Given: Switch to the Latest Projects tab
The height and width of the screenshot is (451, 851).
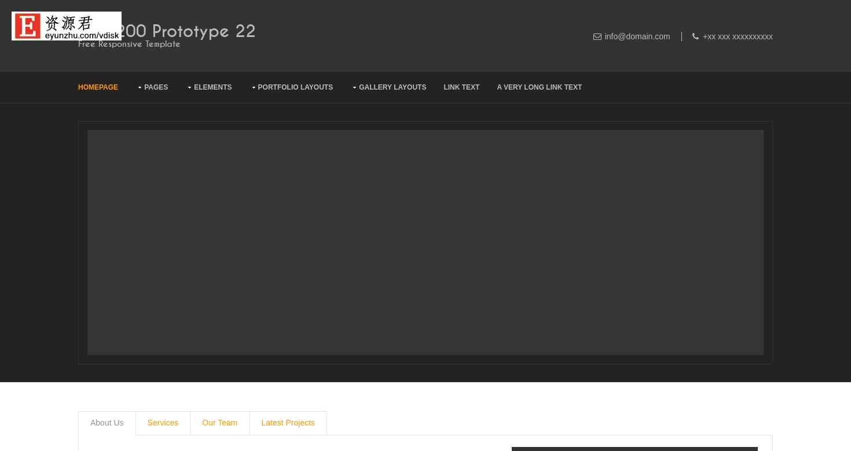Looking at the screenshot, I should pyautogui.click(x=288, y=423).
